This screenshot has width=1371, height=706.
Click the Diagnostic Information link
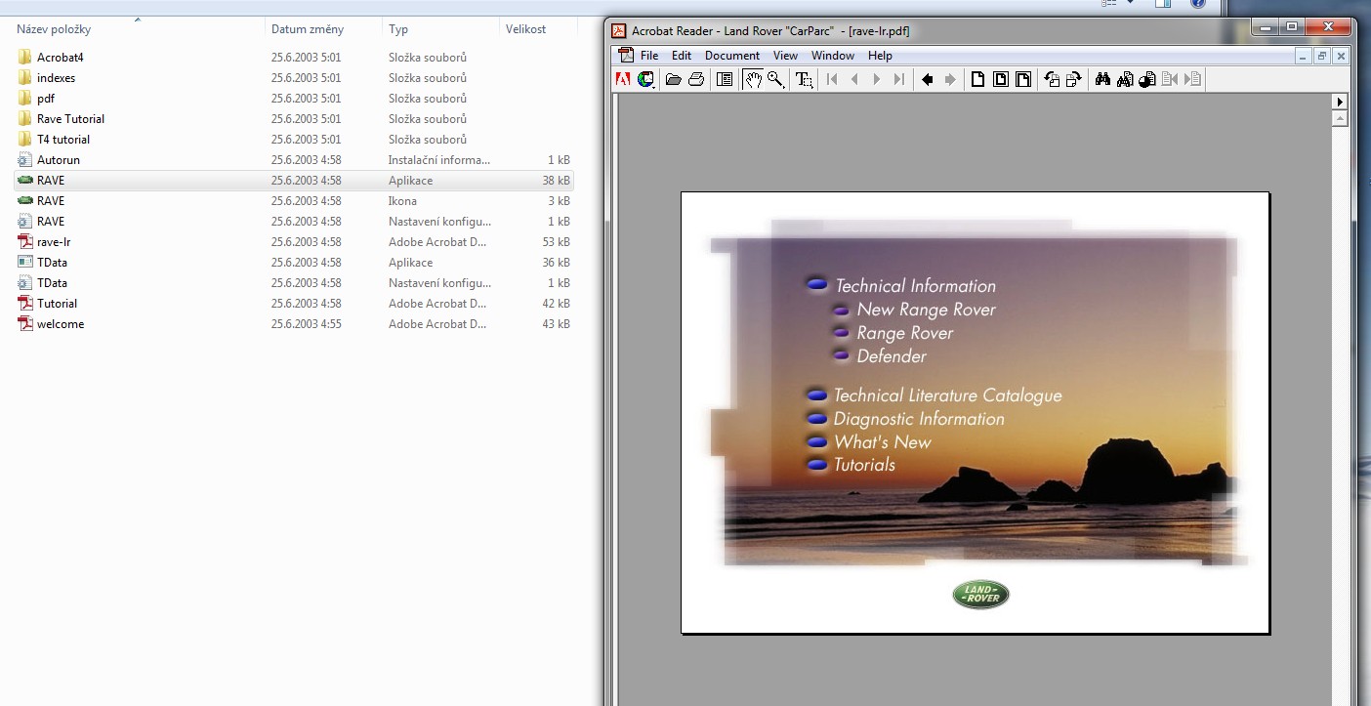click(918, 419)
